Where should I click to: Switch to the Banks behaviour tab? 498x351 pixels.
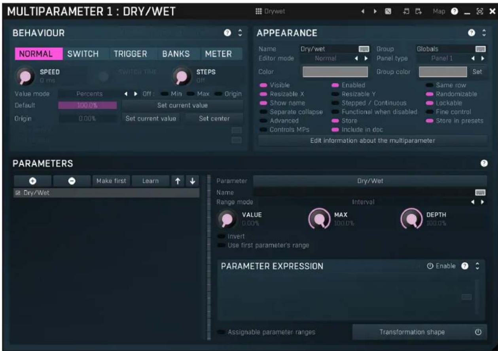[176, 54]
